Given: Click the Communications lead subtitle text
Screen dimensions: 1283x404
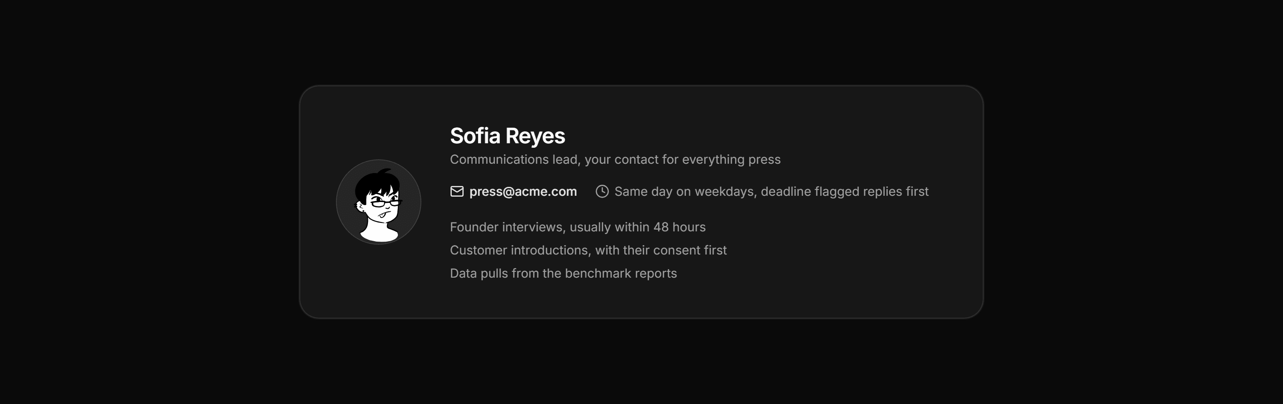Looking at the screenshot, I should (x=615, y=160).
